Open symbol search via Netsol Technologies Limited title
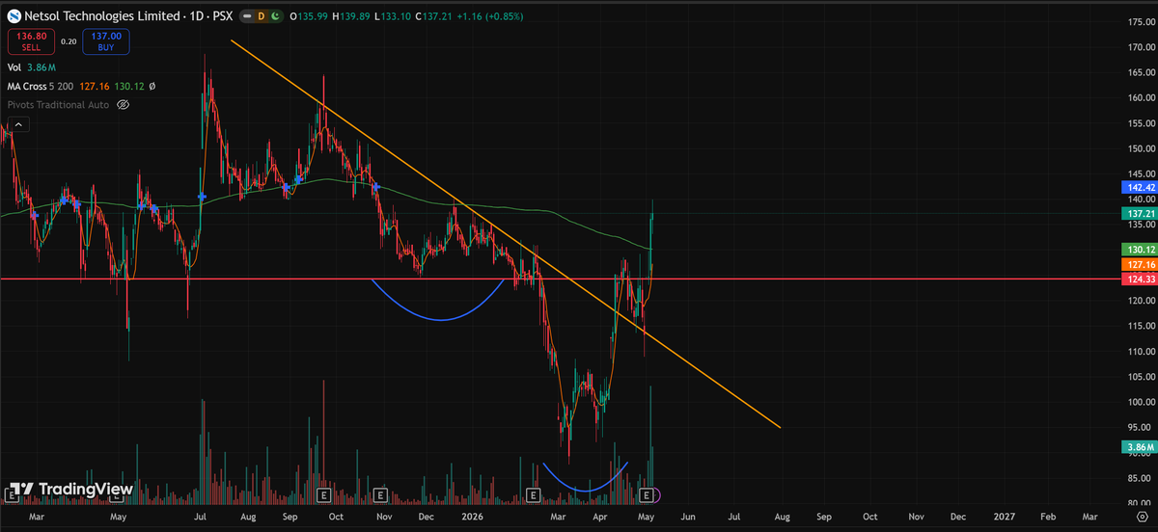1158x532 pixels. [x=101, y=16]
